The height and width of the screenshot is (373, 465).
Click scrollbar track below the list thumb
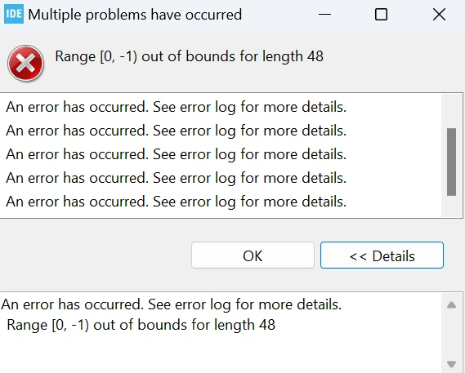tap(451, 206)
